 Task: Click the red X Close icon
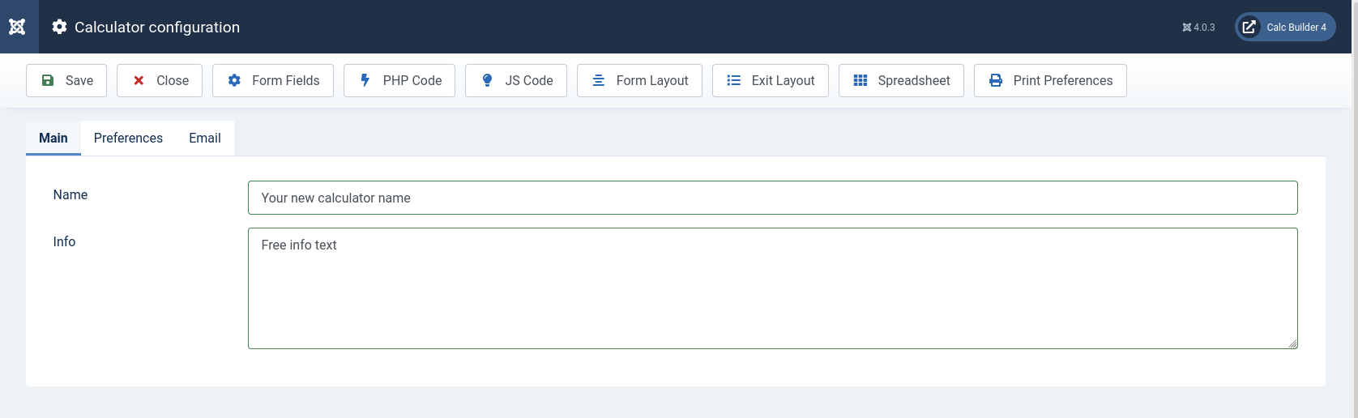pyautogui.click(x=139, y=80)
